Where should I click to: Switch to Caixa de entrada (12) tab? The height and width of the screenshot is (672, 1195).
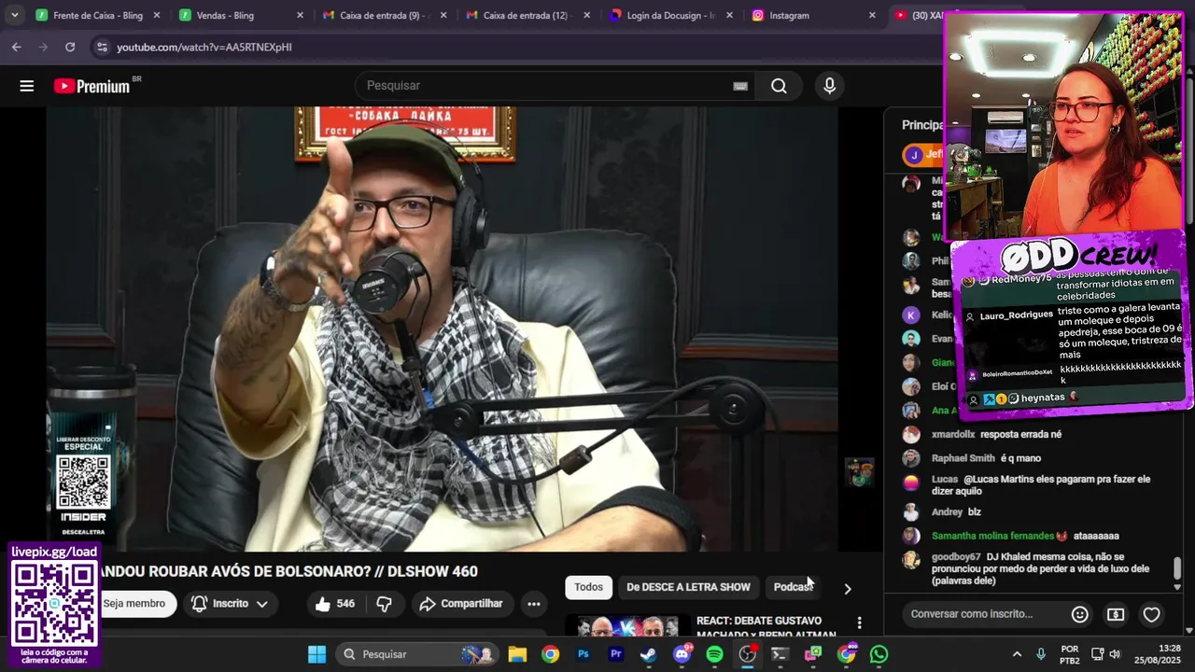pos(527,15)
